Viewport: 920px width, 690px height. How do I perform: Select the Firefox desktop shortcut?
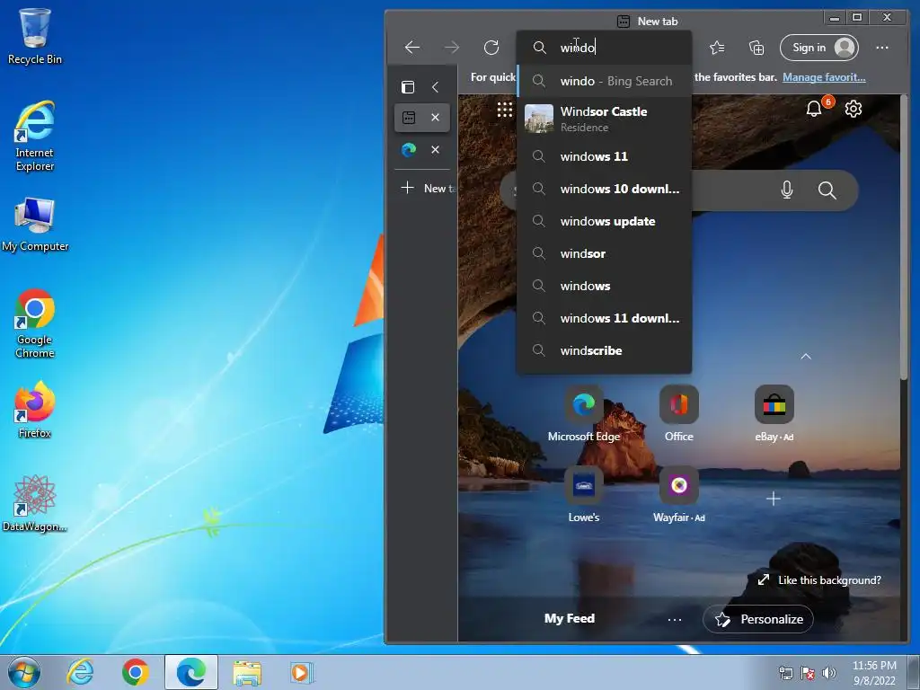(35, 409)
